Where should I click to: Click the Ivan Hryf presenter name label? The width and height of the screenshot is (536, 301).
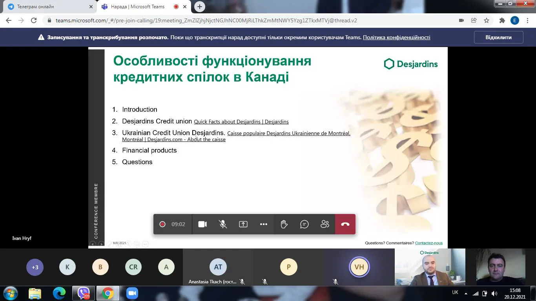click(x=22, y=238)
